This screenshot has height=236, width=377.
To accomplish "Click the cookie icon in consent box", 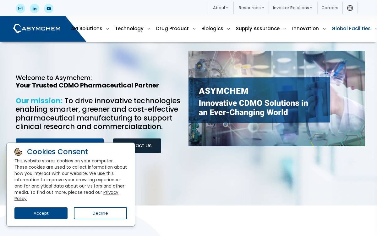I will 19,152.
